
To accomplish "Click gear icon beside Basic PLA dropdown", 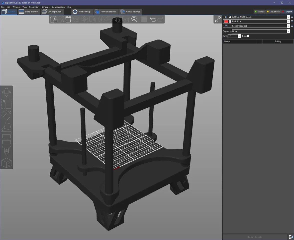I will (x=292, y=21).
